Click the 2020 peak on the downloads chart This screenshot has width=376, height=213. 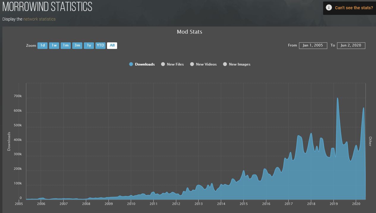pyautogui.click(x=363, y=108)
